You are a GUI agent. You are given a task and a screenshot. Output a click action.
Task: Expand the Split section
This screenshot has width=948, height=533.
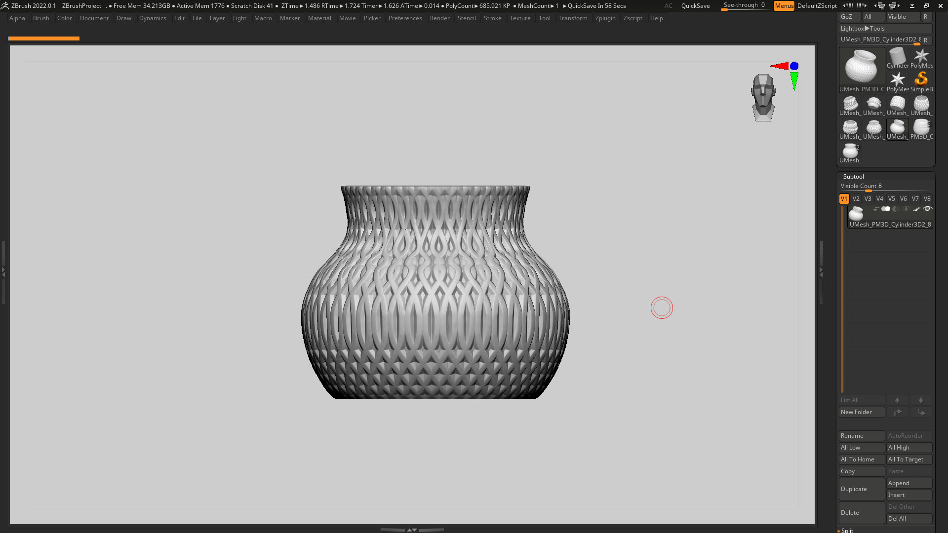pyautogui.click(x=847, y=531)
